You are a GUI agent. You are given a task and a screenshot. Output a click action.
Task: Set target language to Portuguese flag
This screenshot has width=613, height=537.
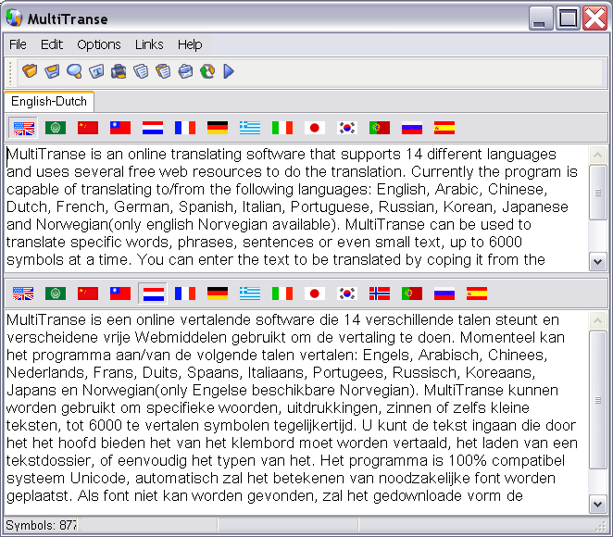412,293
